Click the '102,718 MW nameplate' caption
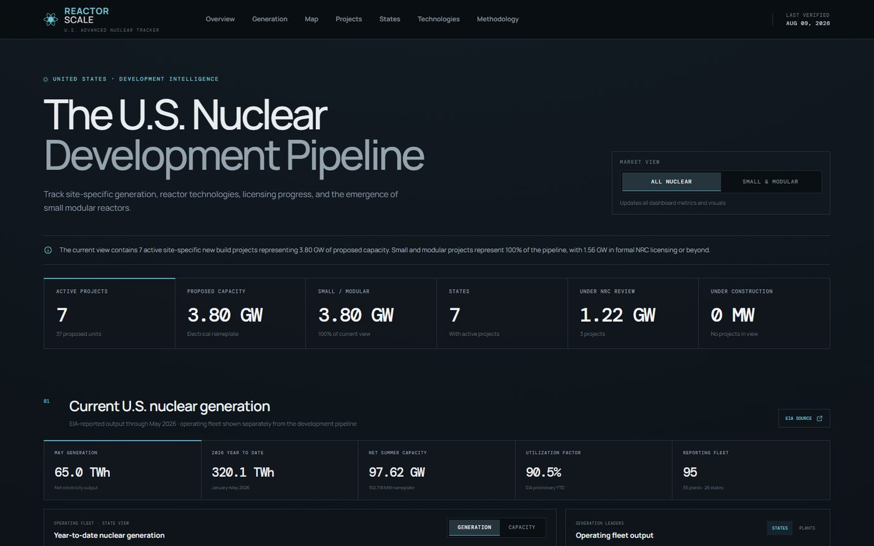 tap(391, 488)
